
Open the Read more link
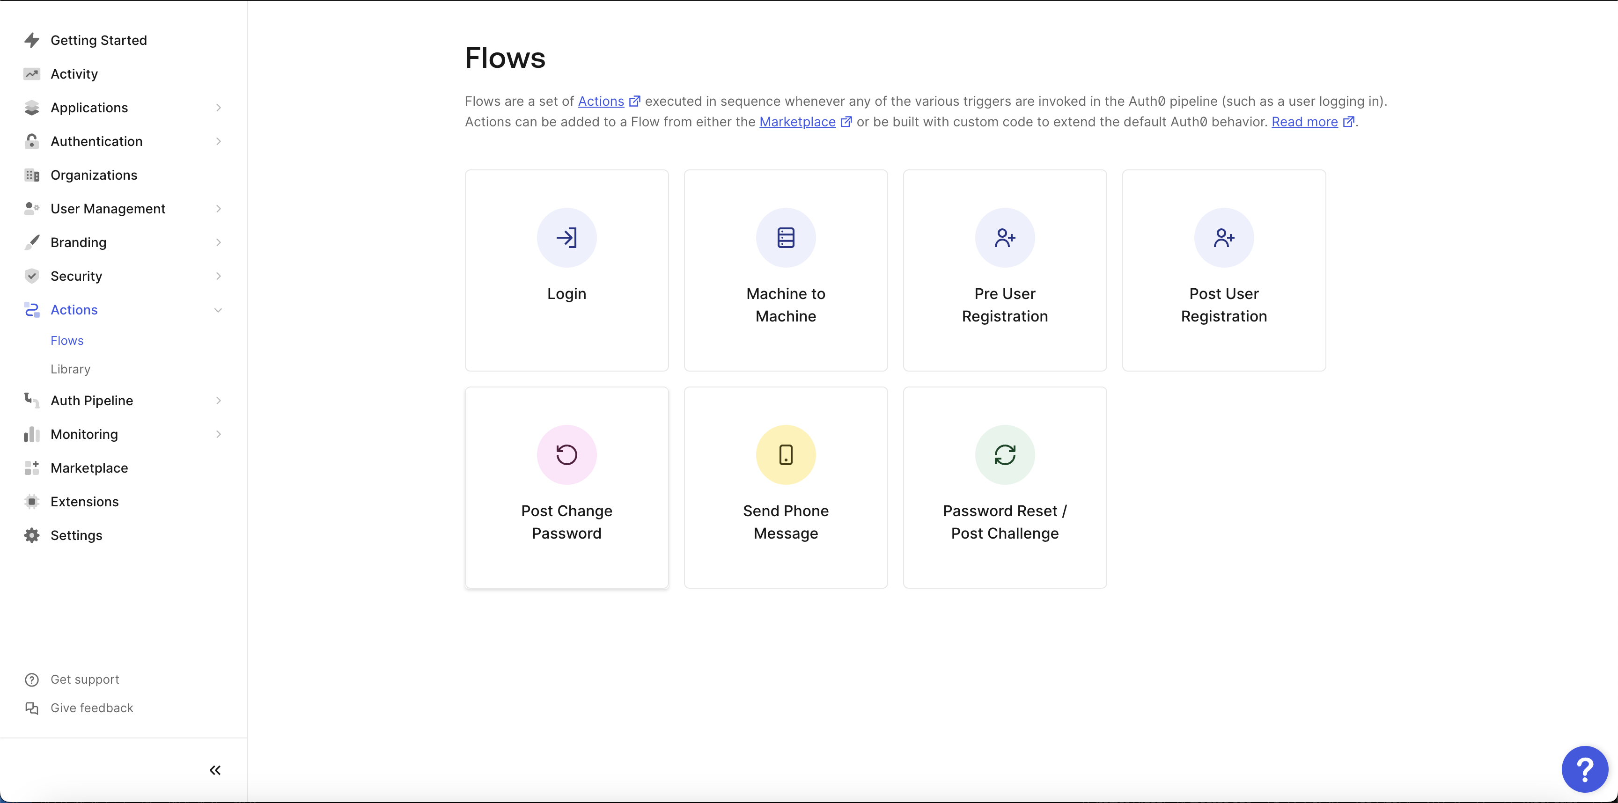(x=1304, y=122)
